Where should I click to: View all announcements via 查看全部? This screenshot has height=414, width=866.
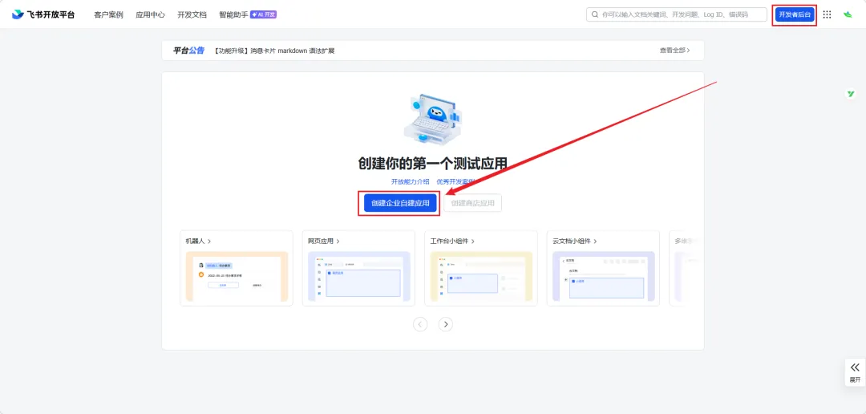point(674,51)
